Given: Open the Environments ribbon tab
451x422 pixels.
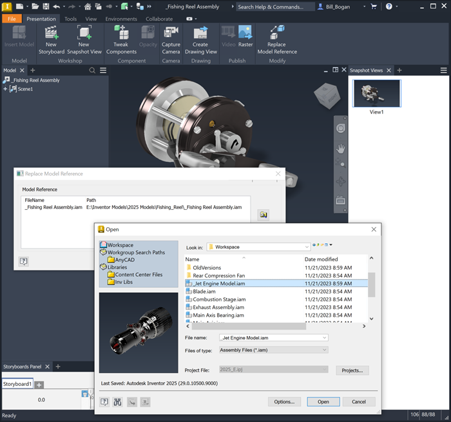Looking at the screenshot, I should (x=121, y=19).
